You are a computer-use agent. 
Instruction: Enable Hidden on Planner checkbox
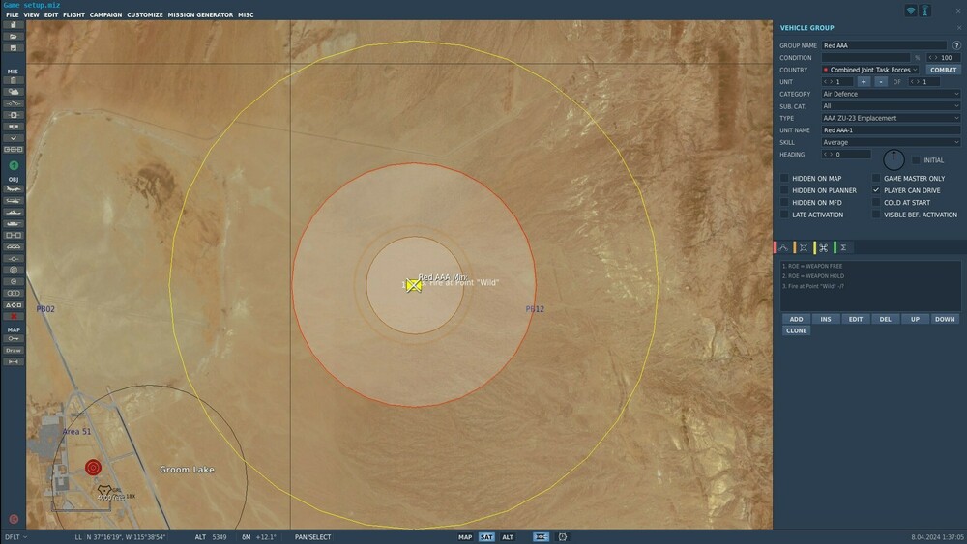coord(784,190)
